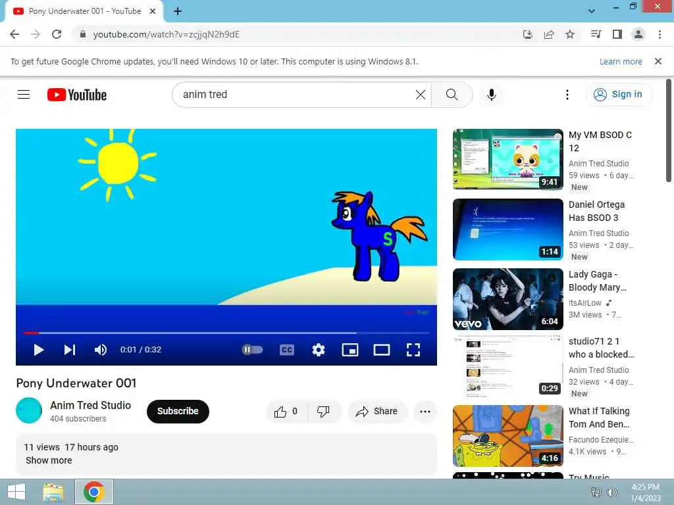Open Chrome three-dot menu

coord(660,34)
